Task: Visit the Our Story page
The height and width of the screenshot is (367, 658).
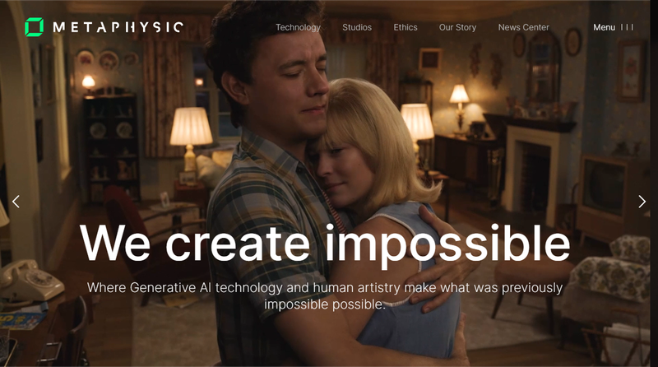Action: [x=457, y=27]
